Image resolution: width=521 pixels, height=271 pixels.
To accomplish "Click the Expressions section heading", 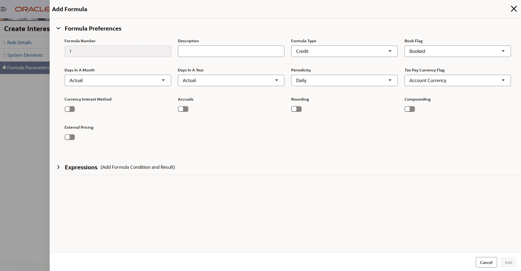I will pos(81,167).
